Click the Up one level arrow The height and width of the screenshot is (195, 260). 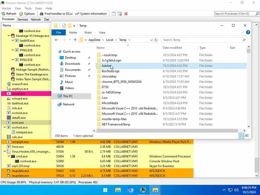75,40
